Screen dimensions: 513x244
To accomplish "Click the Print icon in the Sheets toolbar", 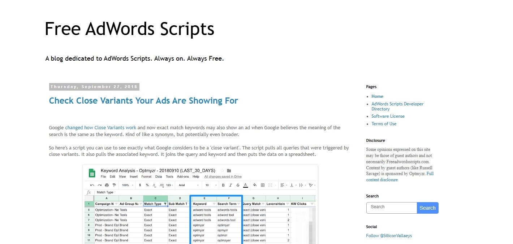I will point(107,185).
